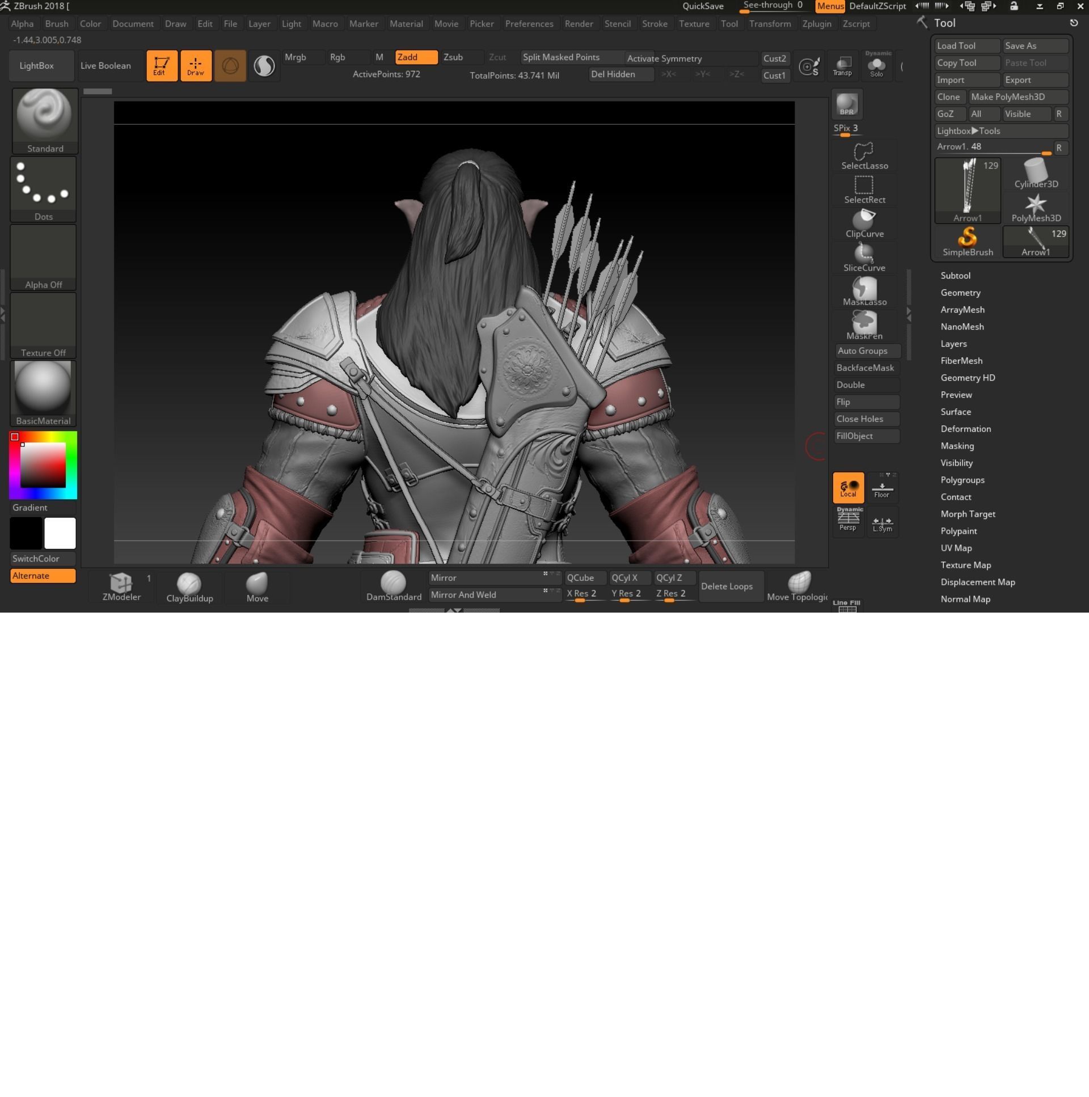Toggle L.Sym local symmetry

(x=882, y=523)
